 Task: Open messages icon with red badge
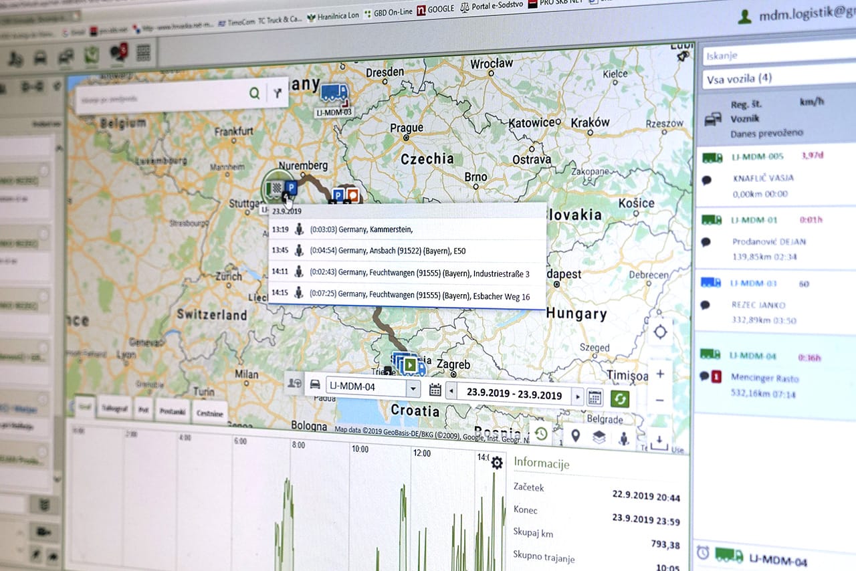pos(118,53)
